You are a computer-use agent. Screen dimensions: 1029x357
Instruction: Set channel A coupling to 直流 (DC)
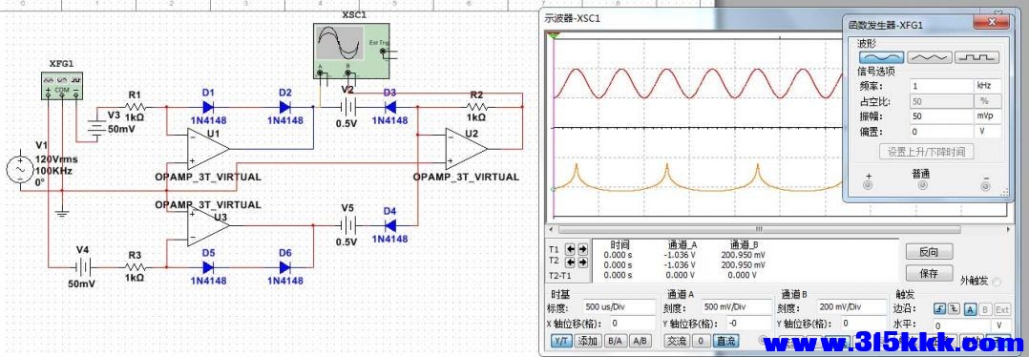tap(725, 341)
